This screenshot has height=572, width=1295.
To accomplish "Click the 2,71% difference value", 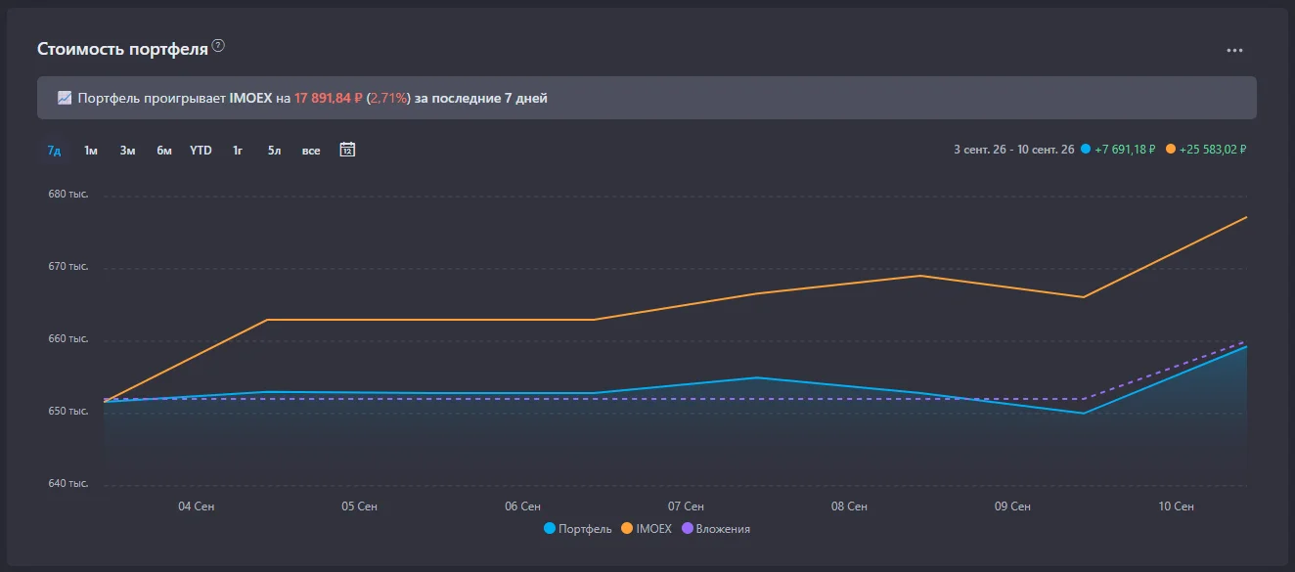I will tap(388, 98).
